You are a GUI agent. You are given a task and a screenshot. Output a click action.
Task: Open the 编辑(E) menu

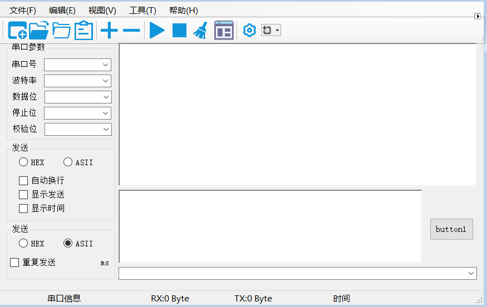pyautogui.click(x=62, y=11)
